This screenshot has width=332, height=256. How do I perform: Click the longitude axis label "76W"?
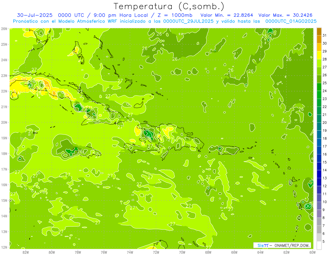coord(104,252)
